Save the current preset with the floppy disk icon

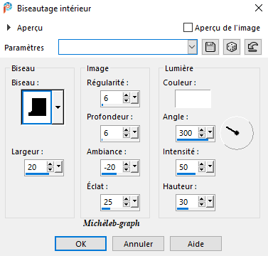210,47
